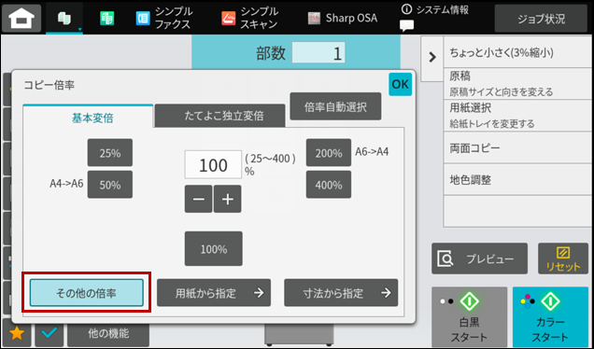594x349 pixels.
Task: Go to the home screen icon
Action: pyautogui.click(x=21, y=18)
